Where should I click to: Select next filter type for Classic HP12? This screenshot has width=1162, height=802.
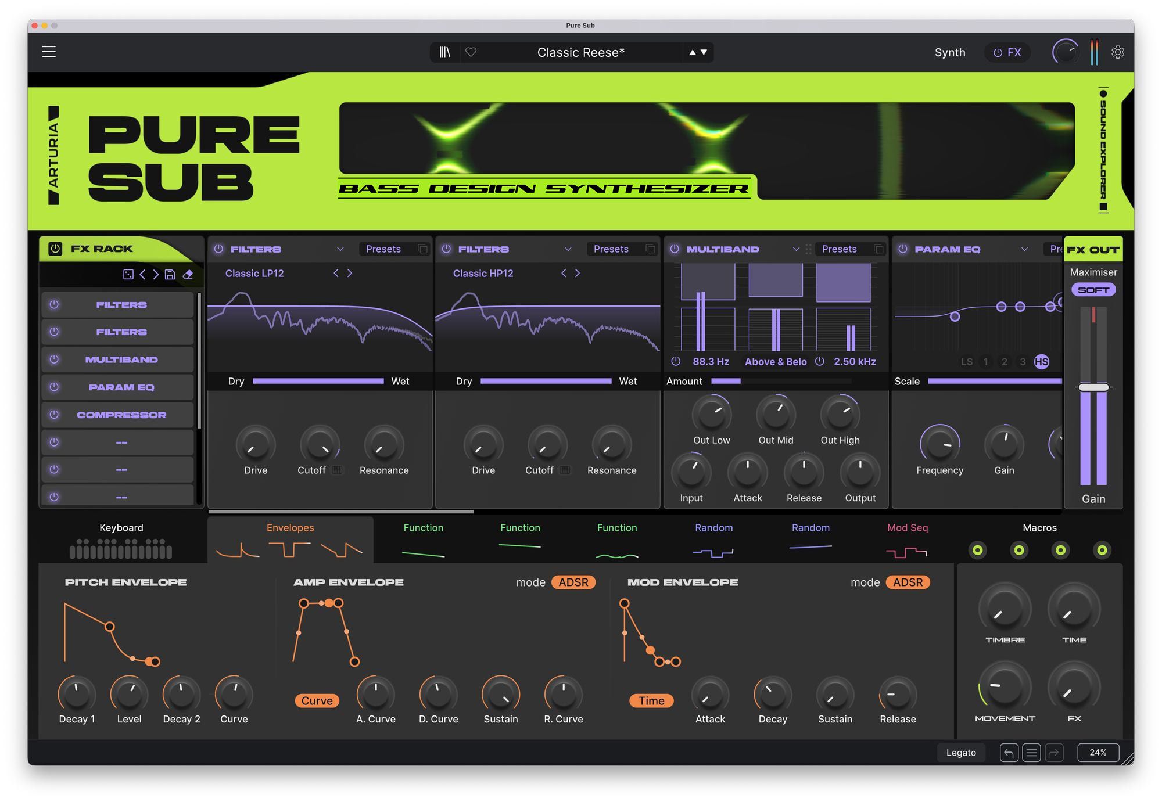pos(578,273)
